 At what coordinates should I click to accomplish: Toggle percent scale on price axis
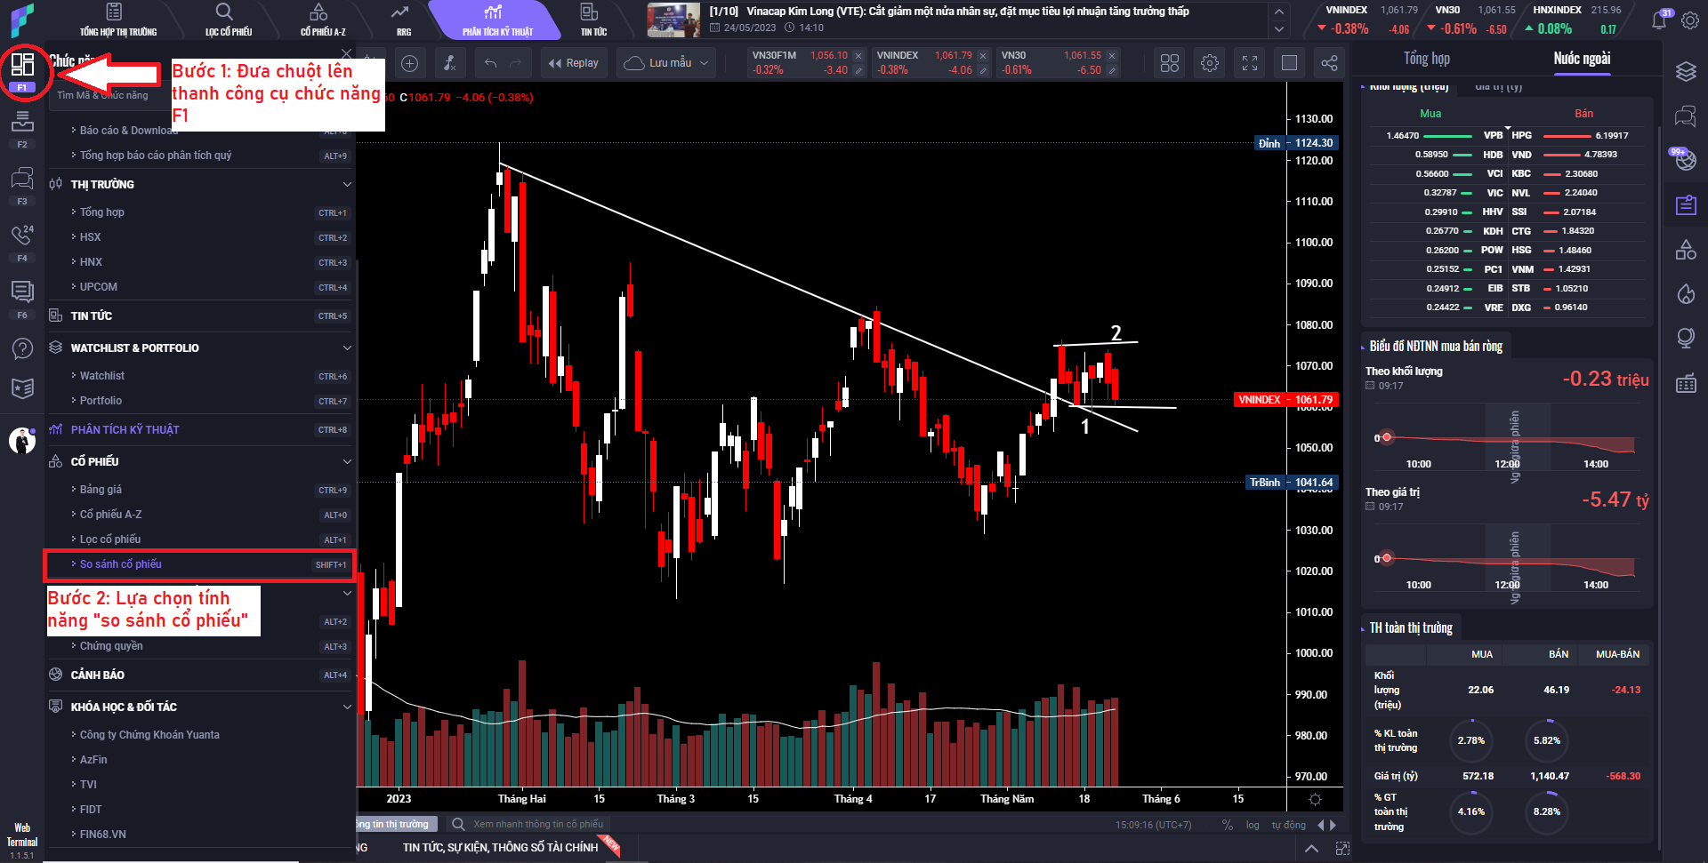[x=1227, y=825]
